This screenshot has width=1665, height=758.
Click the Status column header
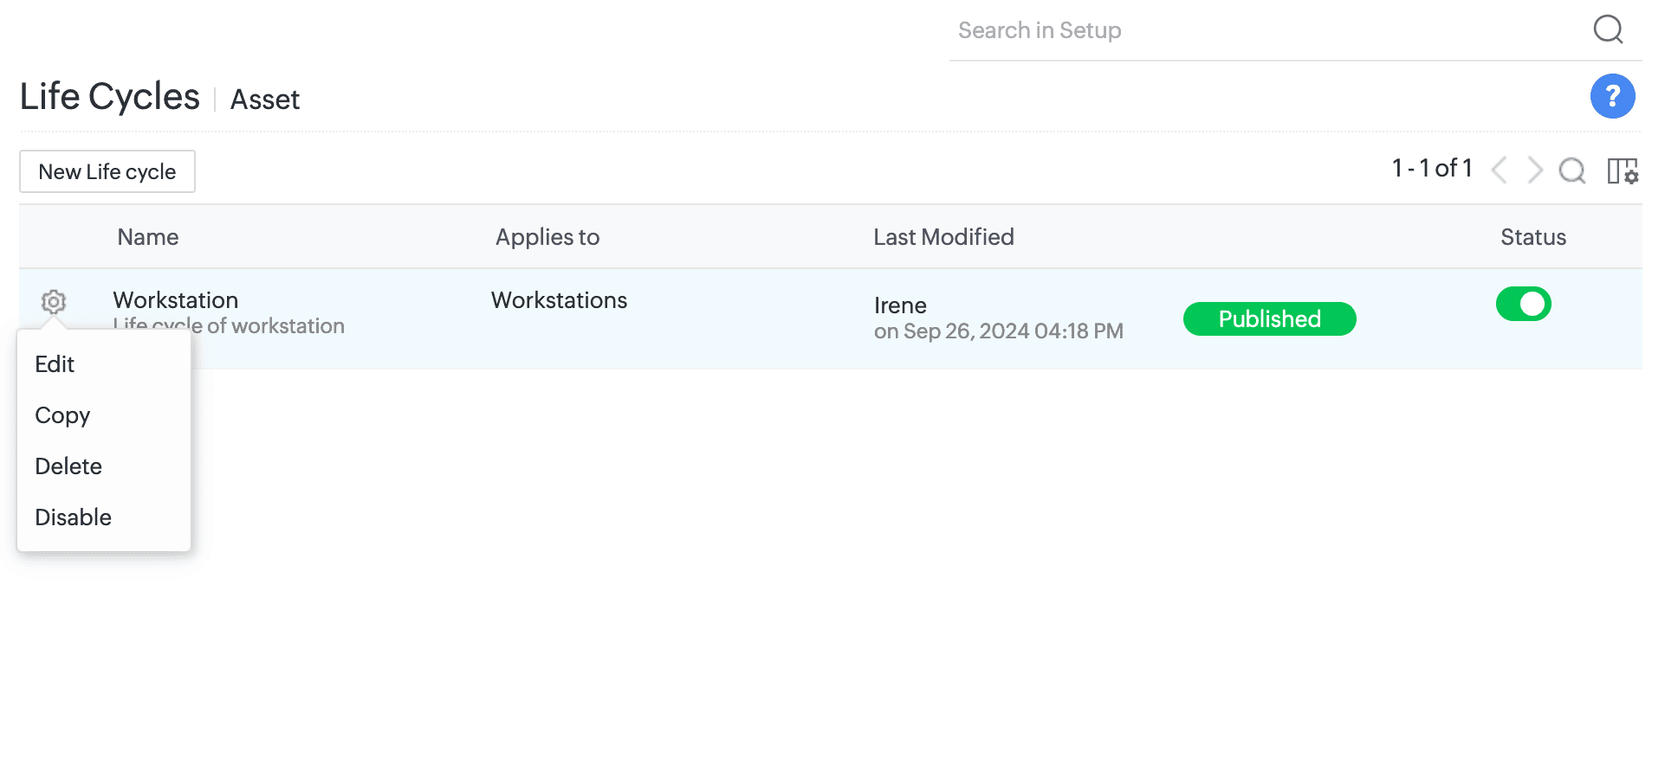tap(1532, 237)
